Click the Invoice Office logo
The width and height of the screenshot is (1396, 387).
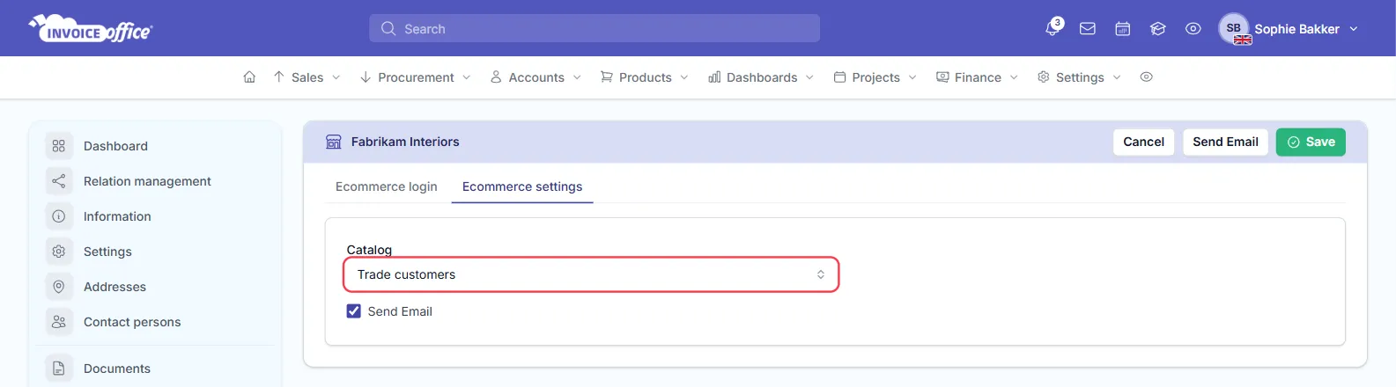91,28
